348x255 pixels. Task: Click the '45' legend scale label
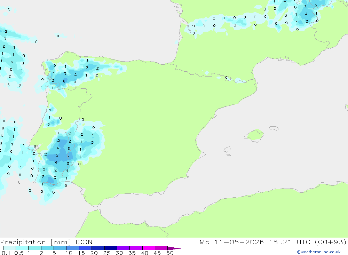tap(157, 253)
